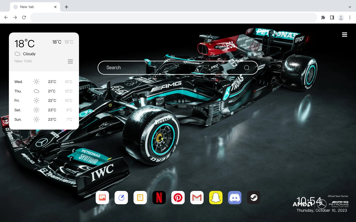Click the cloud icon for Thu.
Viewport: 356px width, 222px height.
click(x=36, y=91)
